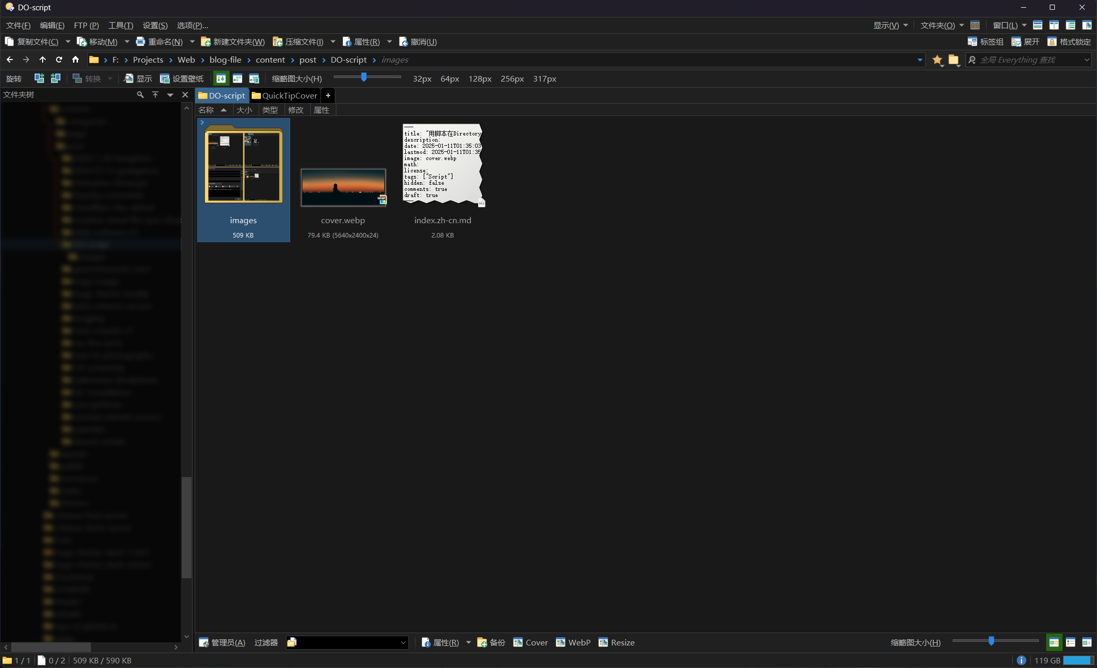Click the blue info icon in status bar
The height and width of the screenshot is (668, 1097).
tap(1021, 660)
